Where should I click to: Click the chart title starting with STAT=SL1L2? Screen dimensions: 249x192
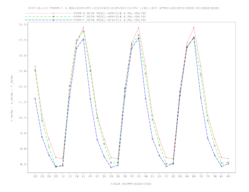tap(124, 8)
